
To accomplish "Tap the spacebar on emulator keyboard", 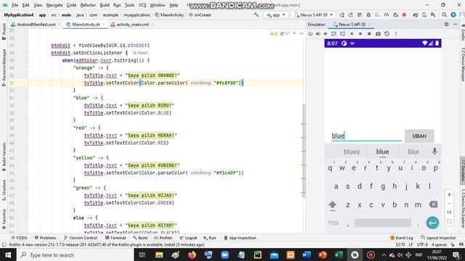I will 383,223.
